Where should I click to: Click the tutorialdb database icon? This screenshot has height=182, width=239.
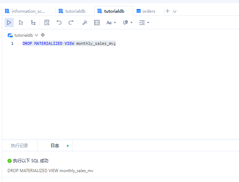(10, 35)
